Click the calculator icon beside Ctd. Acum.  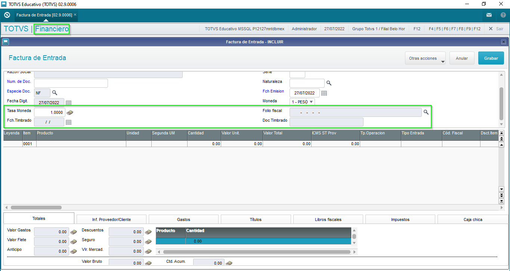pyautogui.click(x=229, y=263)
